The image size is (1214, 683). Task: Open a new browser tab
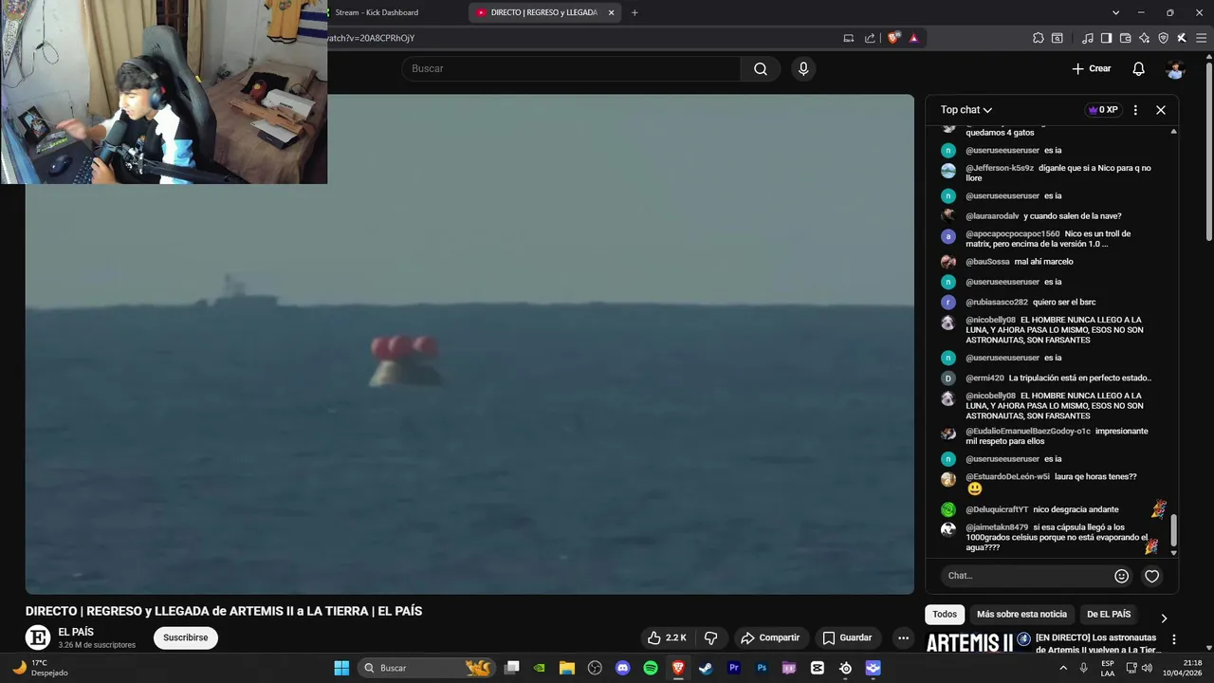coord(635,12)
